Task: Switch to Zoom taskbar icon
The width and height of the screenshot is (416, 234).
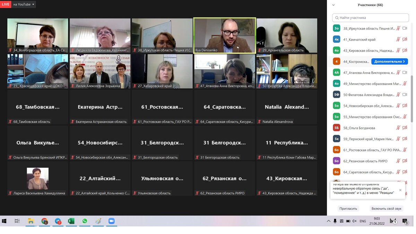Action: pos(112,221)
